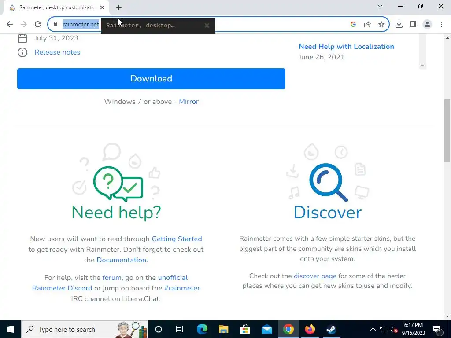Click the calendar icon by July 31, 2023
This screenshot has width=451, height=338.
(22, 38)
